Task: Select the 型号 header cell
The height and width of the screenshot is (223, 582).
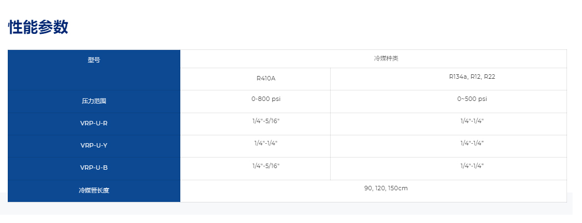Action: [x=94, y=60]
